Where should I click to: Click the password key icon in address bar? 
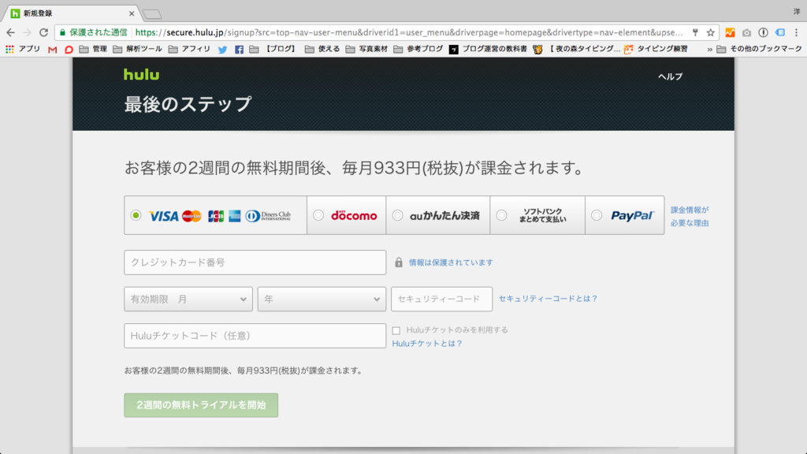695,32
